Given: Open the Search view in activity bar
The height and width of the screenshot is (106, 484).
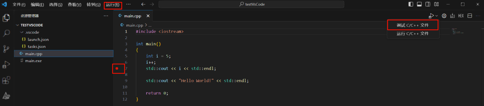Looking at the screenshot, I should click(x=6, y=33).
